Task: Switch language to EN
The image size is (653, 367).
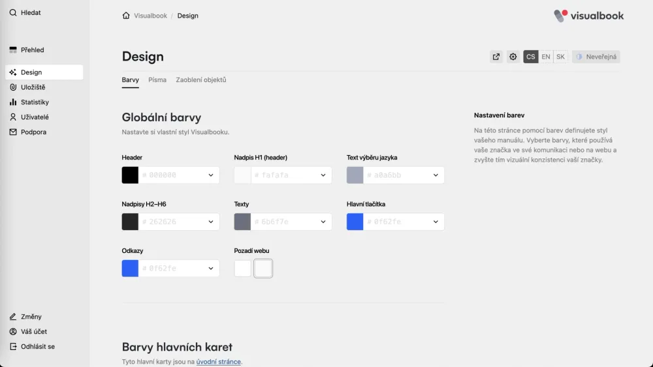Action: 545,57
